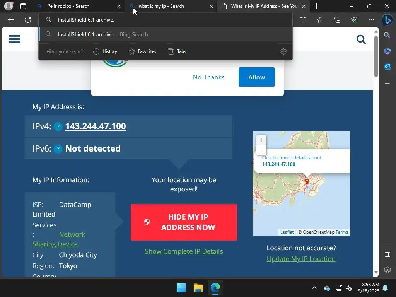The image size is (396, 297).
Task: Open the map's 'Terms' attribution link
Action: [342, 232]
